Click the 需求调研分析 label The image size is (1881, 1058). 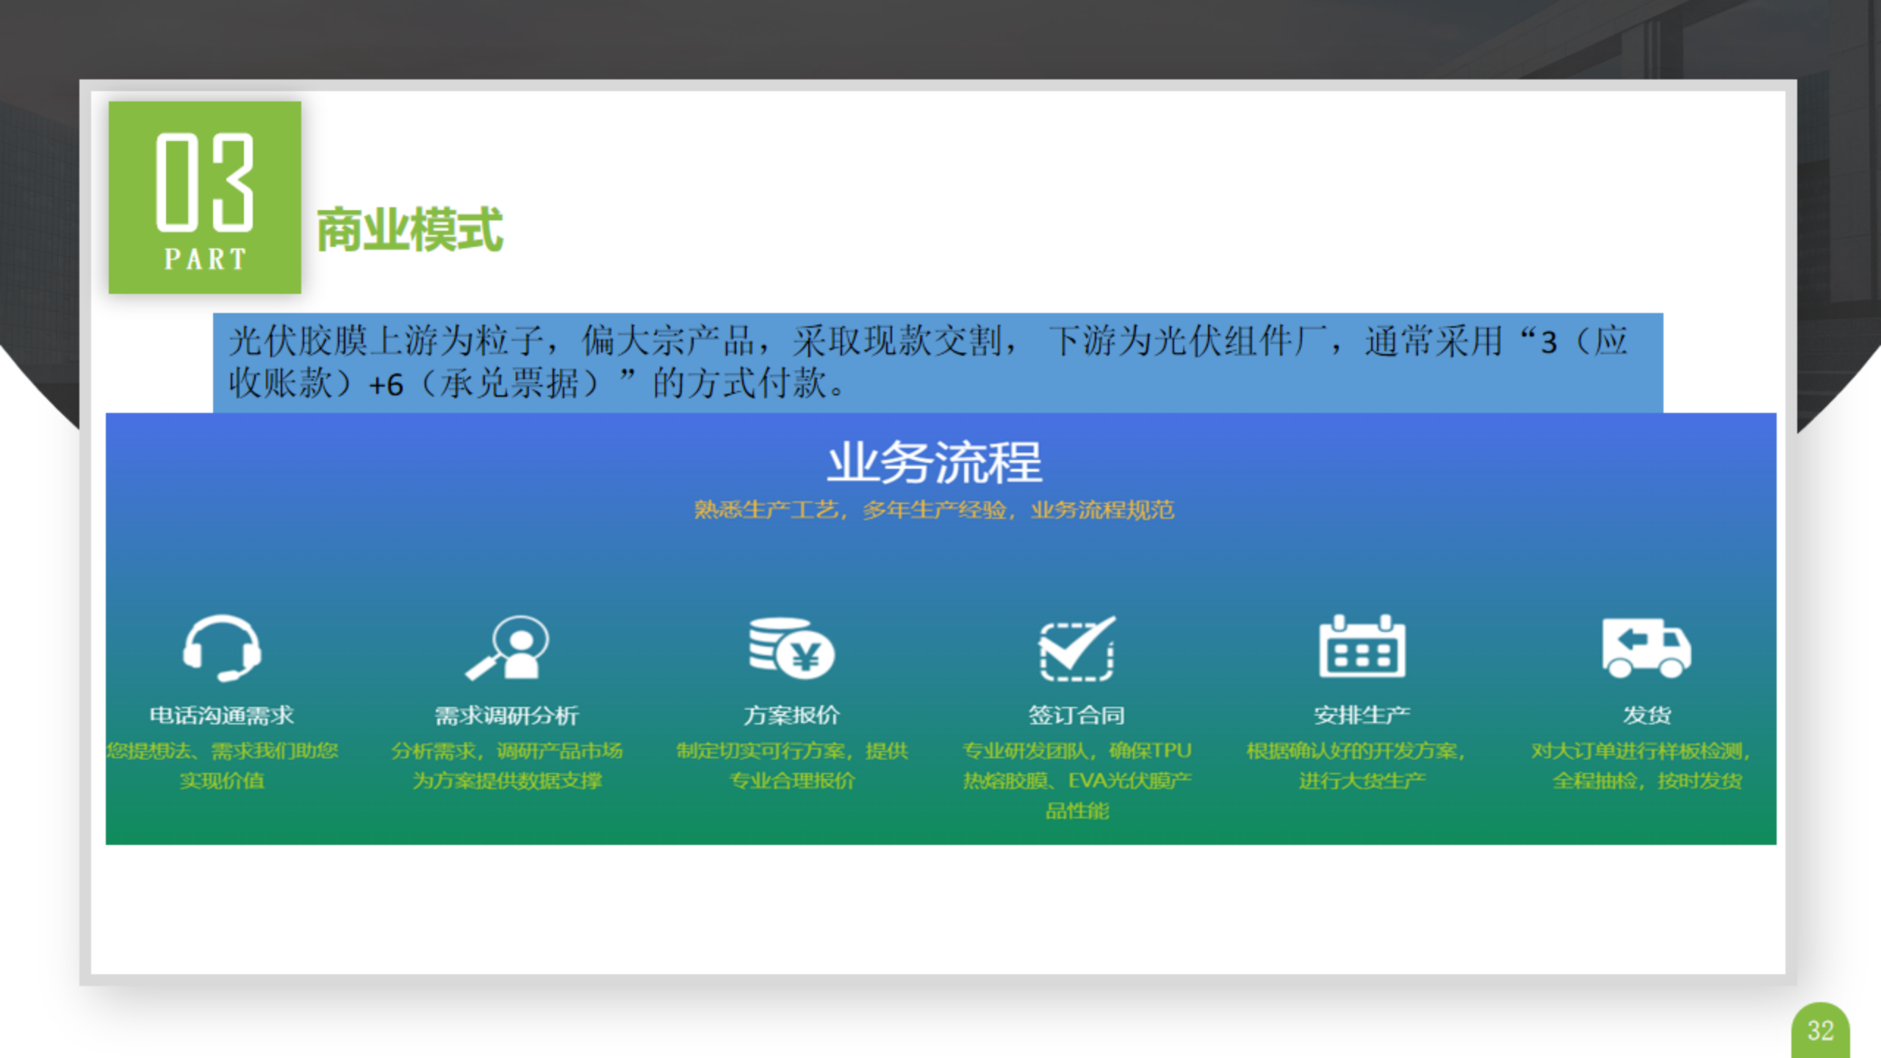tap(507, 715)
